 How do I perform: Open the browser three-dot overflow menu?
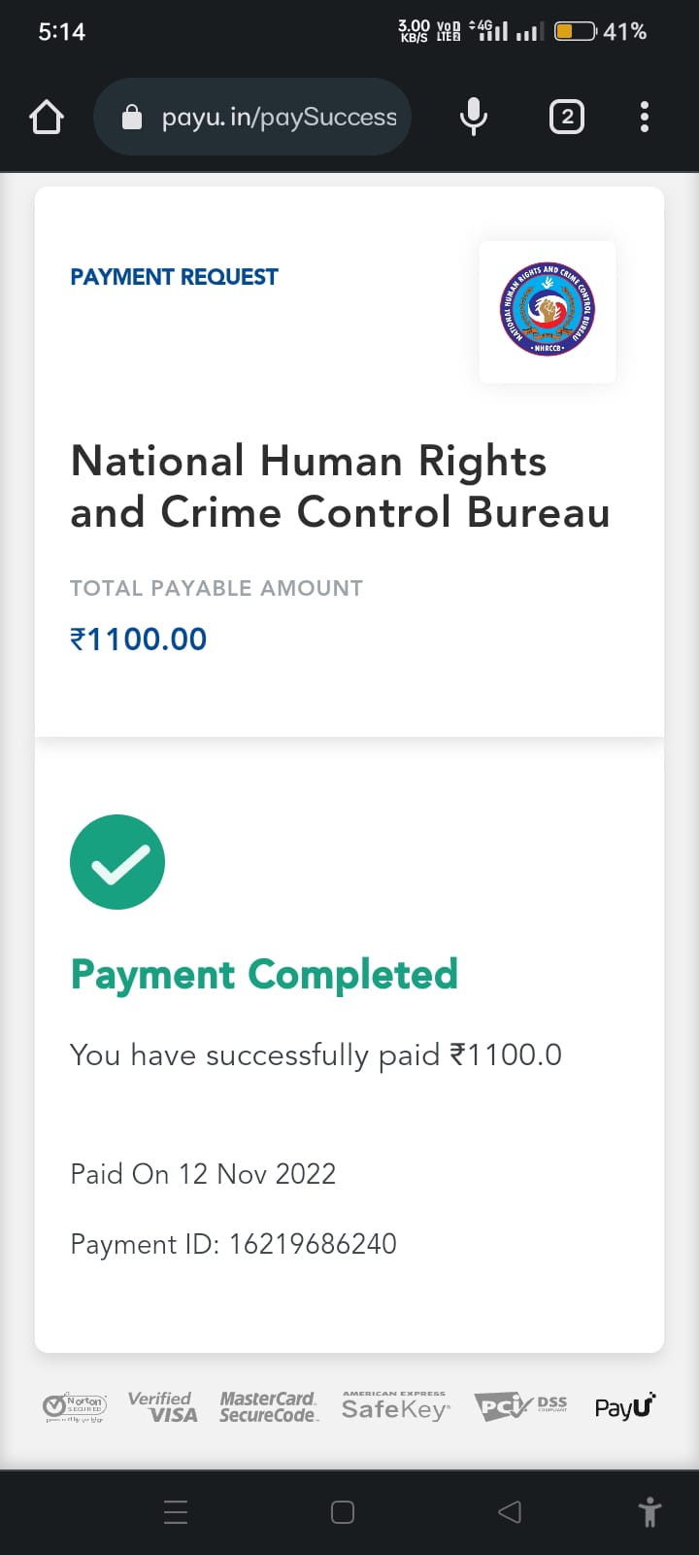[x=644, y=118]
